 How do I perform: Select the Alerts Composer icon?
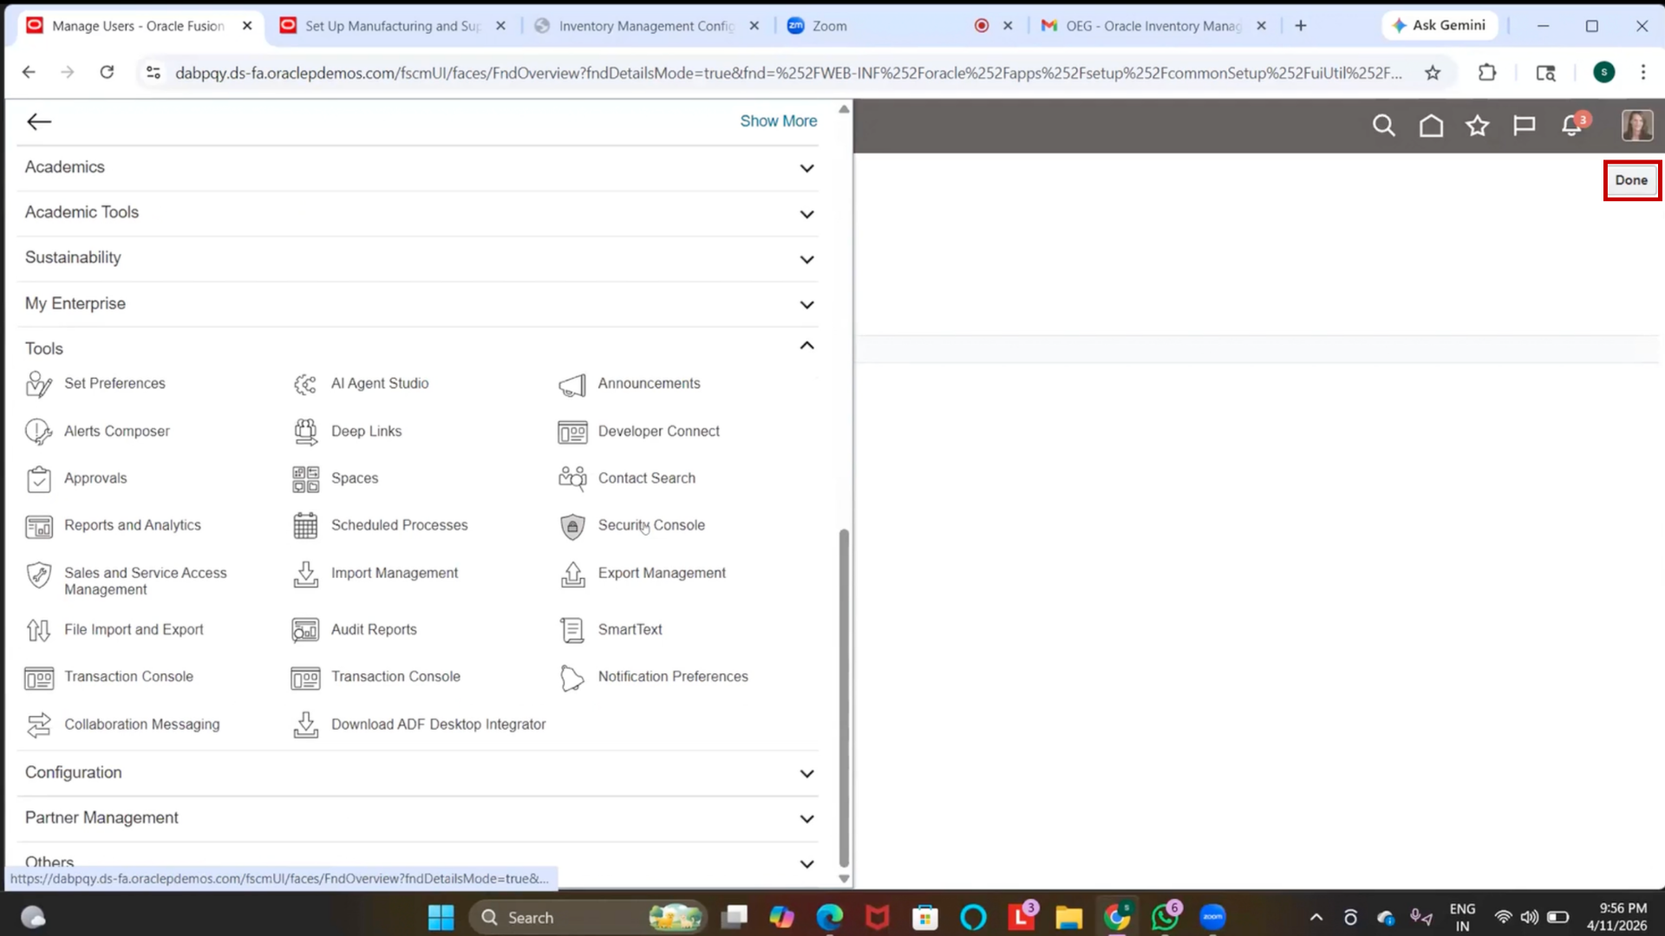pos(39,432)
